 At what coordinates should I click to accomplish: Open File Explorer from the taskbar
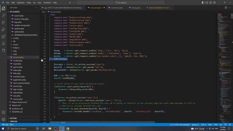click(x=50, y=128)
